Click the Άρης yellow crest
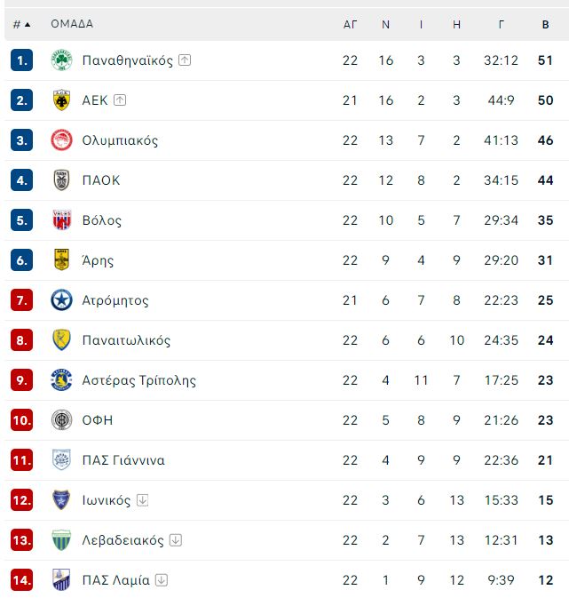The image size is (569, 598). click(61, 259)
